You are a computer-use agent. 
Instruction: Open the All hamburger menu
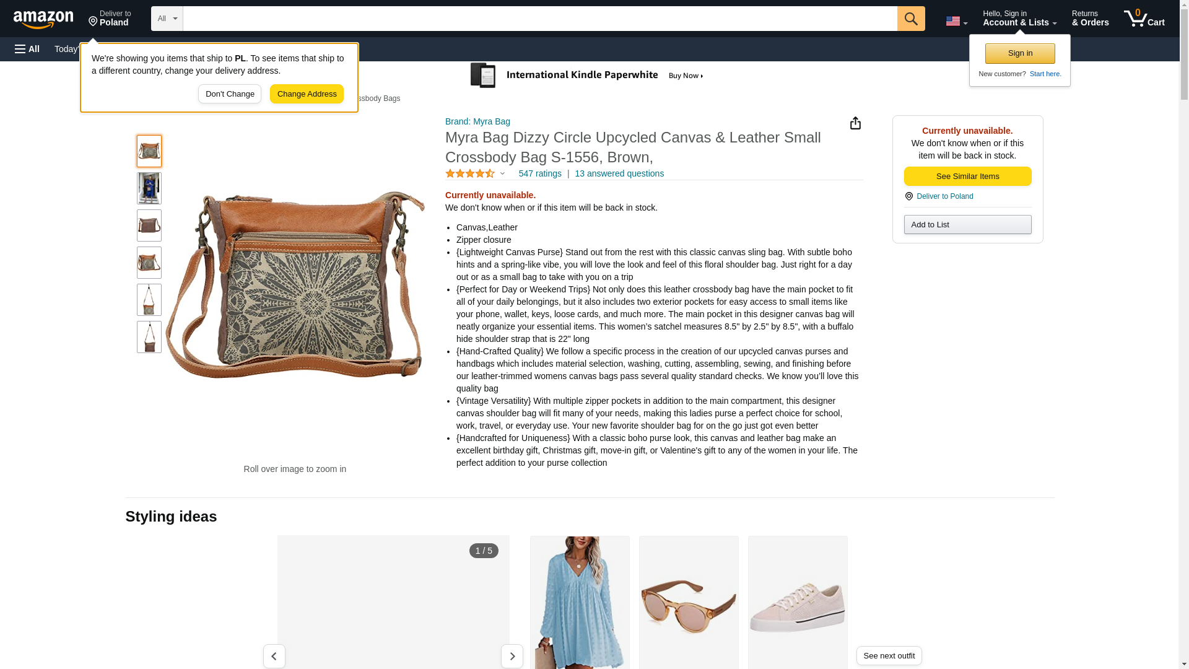pos(27,49)
